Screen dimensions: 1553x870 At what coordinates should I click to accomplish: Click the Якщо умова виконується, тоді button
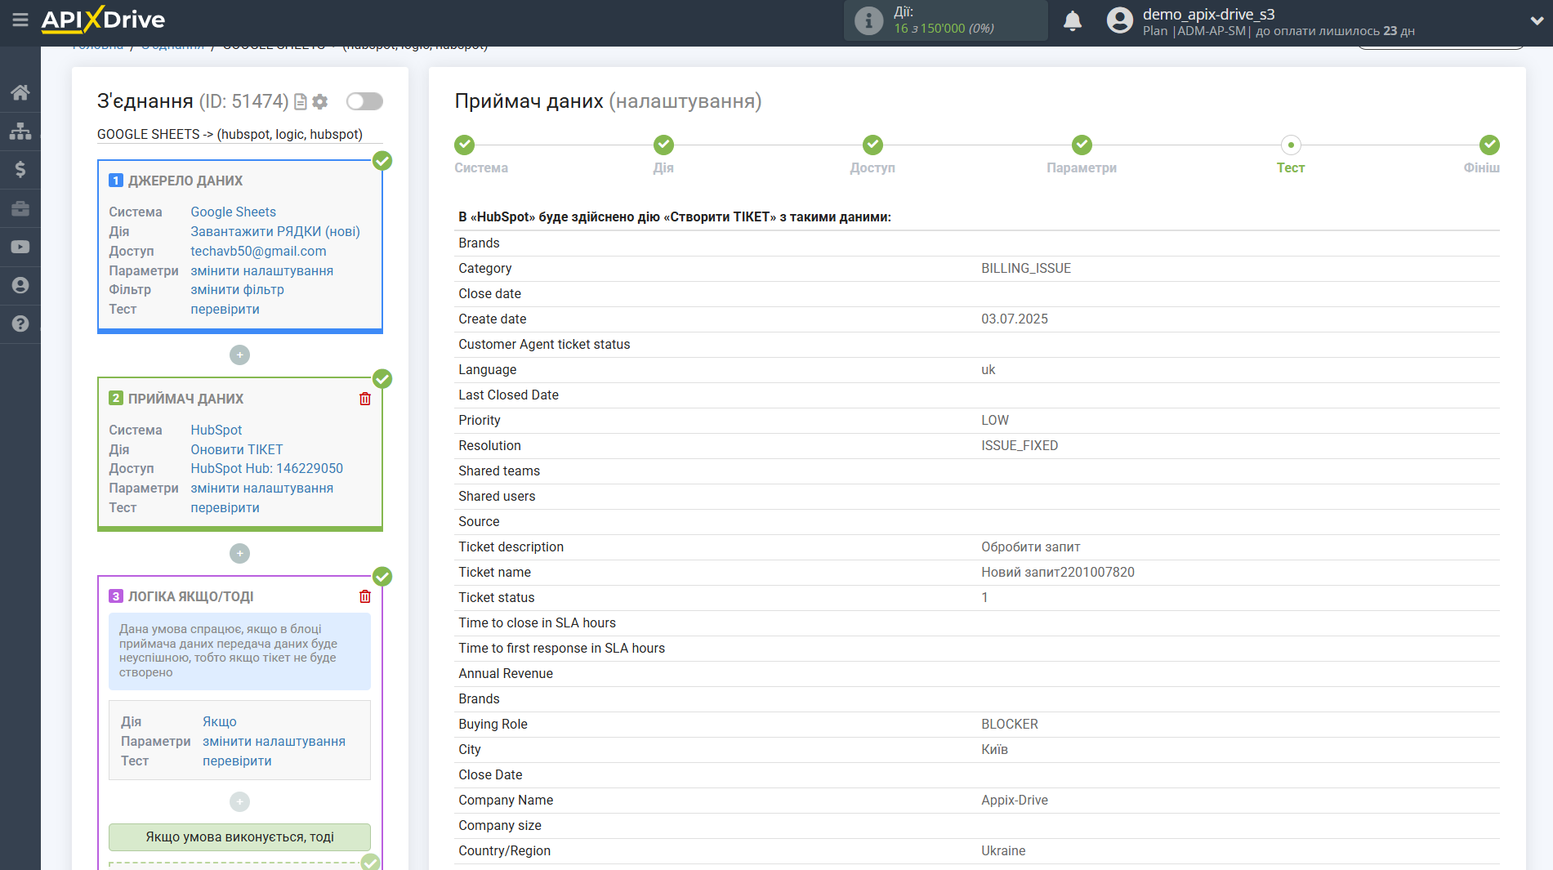239,837
